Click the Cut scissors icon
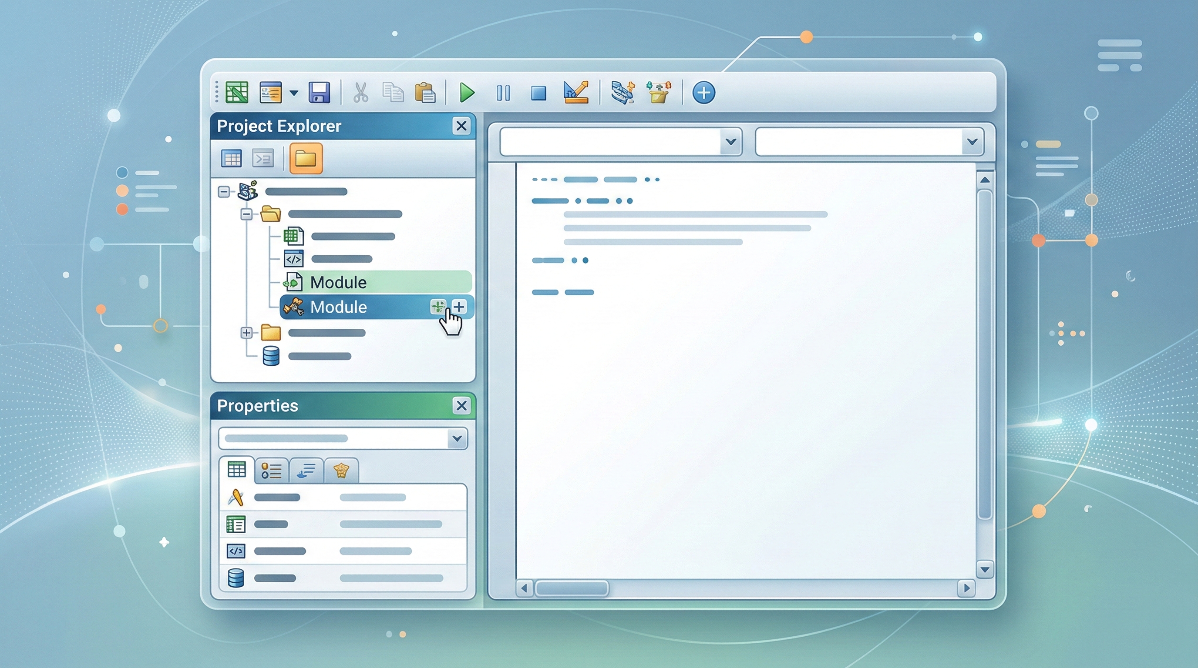1198x668 pixels. click(360, 93)
